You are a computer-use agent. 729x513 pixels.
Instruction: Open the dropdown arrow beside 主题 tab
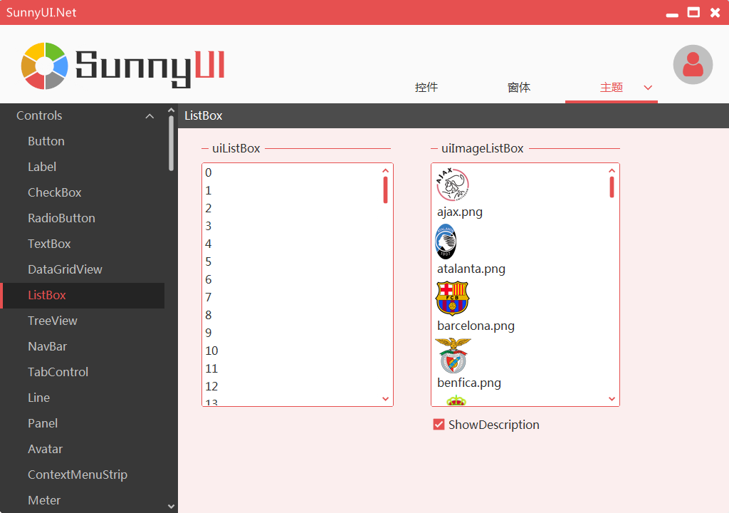648,88
